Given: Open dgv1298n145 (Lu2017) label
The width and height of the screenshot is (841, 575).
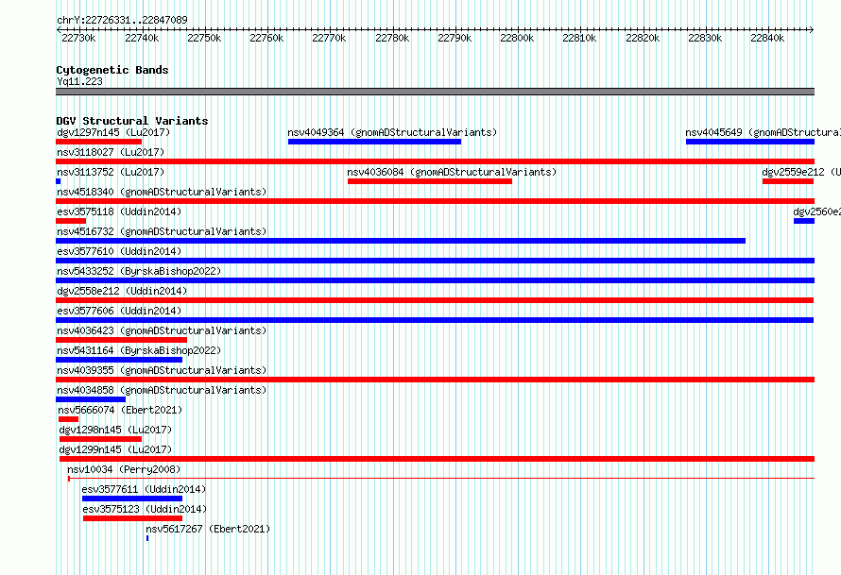Looking at the screenshot, I should tap(115, 430).
